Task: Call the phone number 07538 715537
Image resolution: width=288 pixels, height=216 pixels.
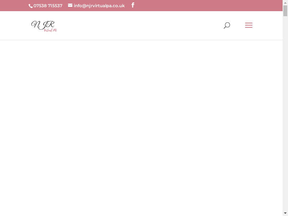Action: (48, 6)
